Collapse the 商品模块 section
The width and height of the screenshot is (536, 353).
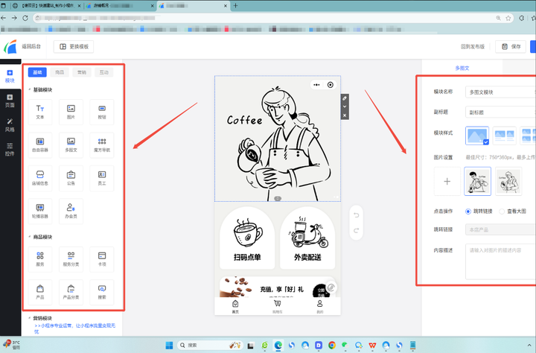point(29,237)
